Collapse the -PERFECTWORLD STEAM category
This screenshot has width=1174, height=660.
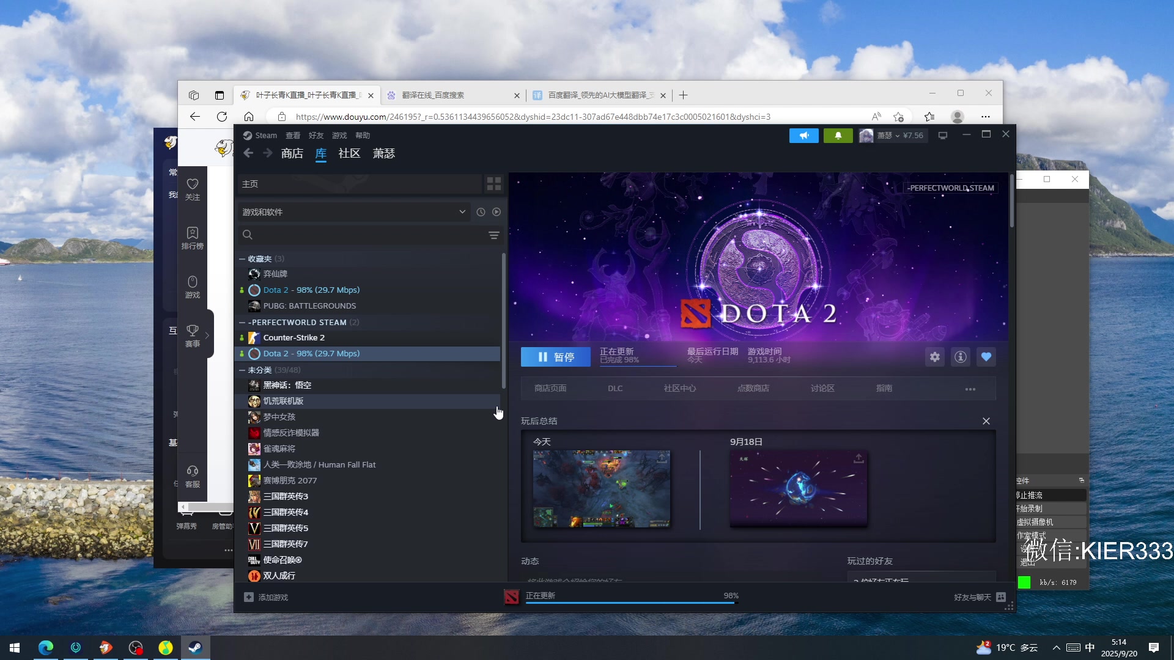(242, 322)
